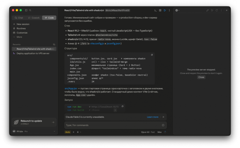
Task: Open preview panel more options
Action: [221, 10]
